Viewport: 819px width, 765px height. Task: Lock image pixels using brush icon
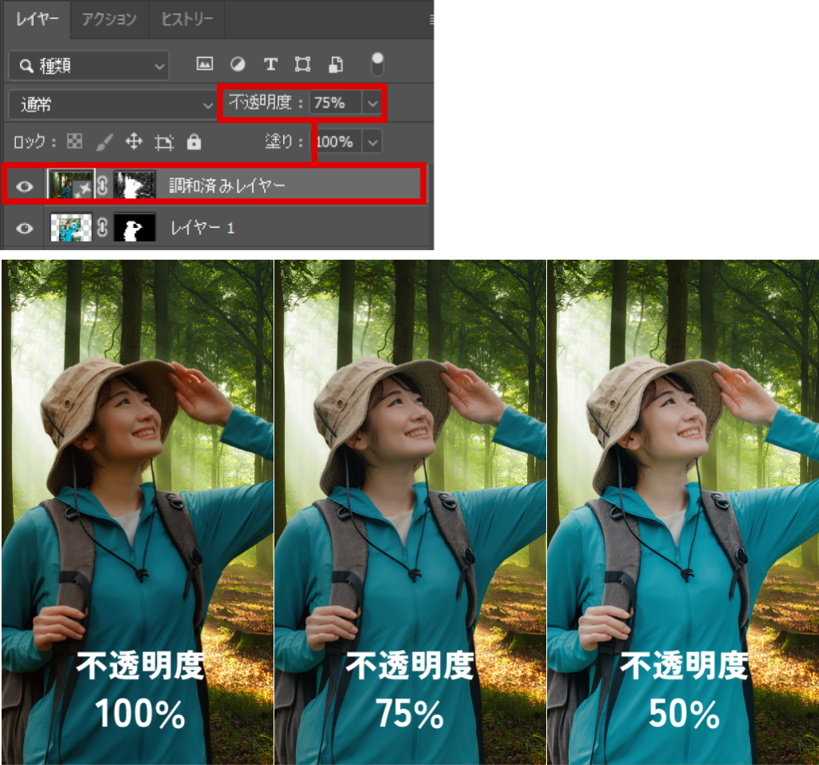click(104, 142)
